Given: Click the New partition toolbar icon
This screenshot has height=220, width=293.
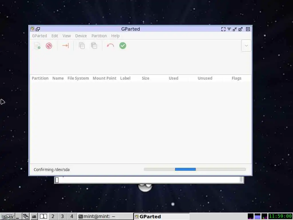Looking at the screenshot, I should coord(37,46).
